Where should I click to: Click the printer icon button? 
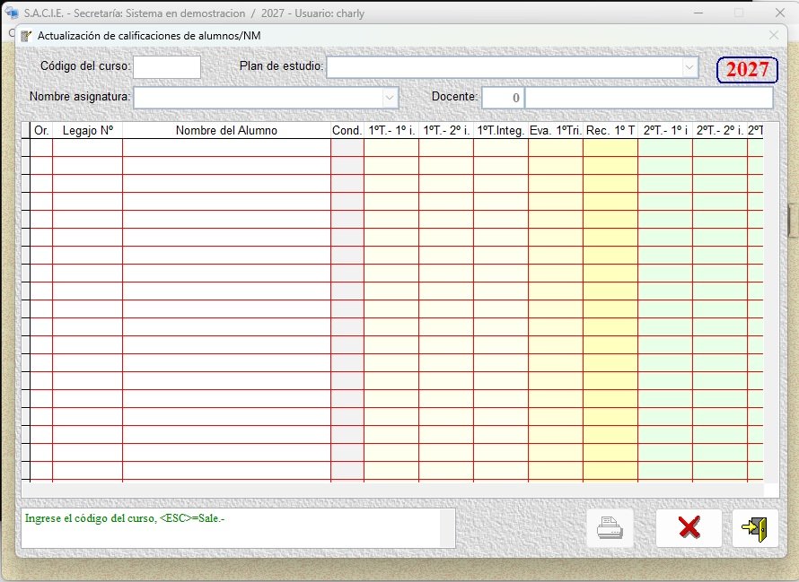click(x=610, y=528)
